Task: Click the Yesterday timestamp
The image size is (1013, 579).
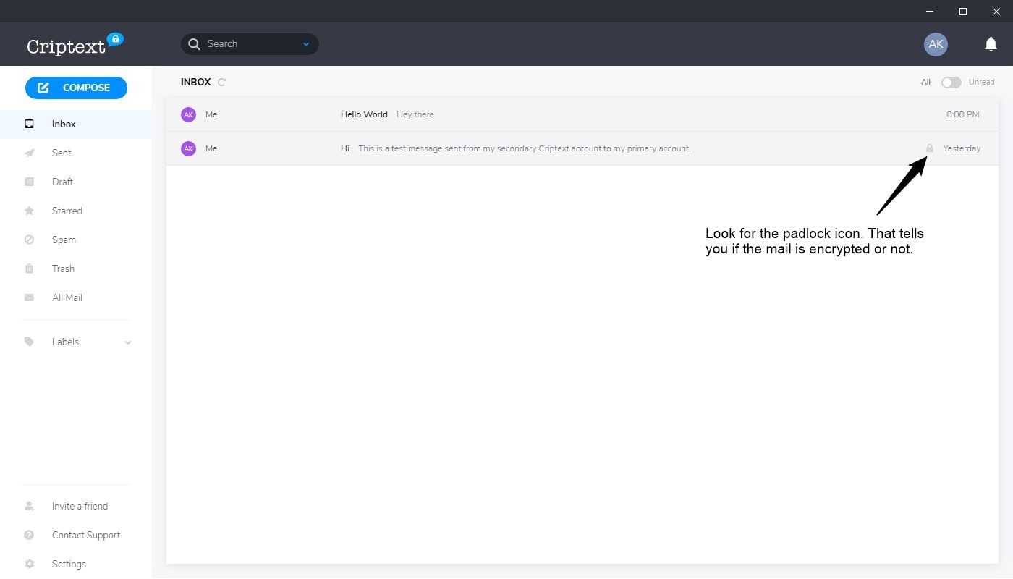Action: [x=962, y=148]
